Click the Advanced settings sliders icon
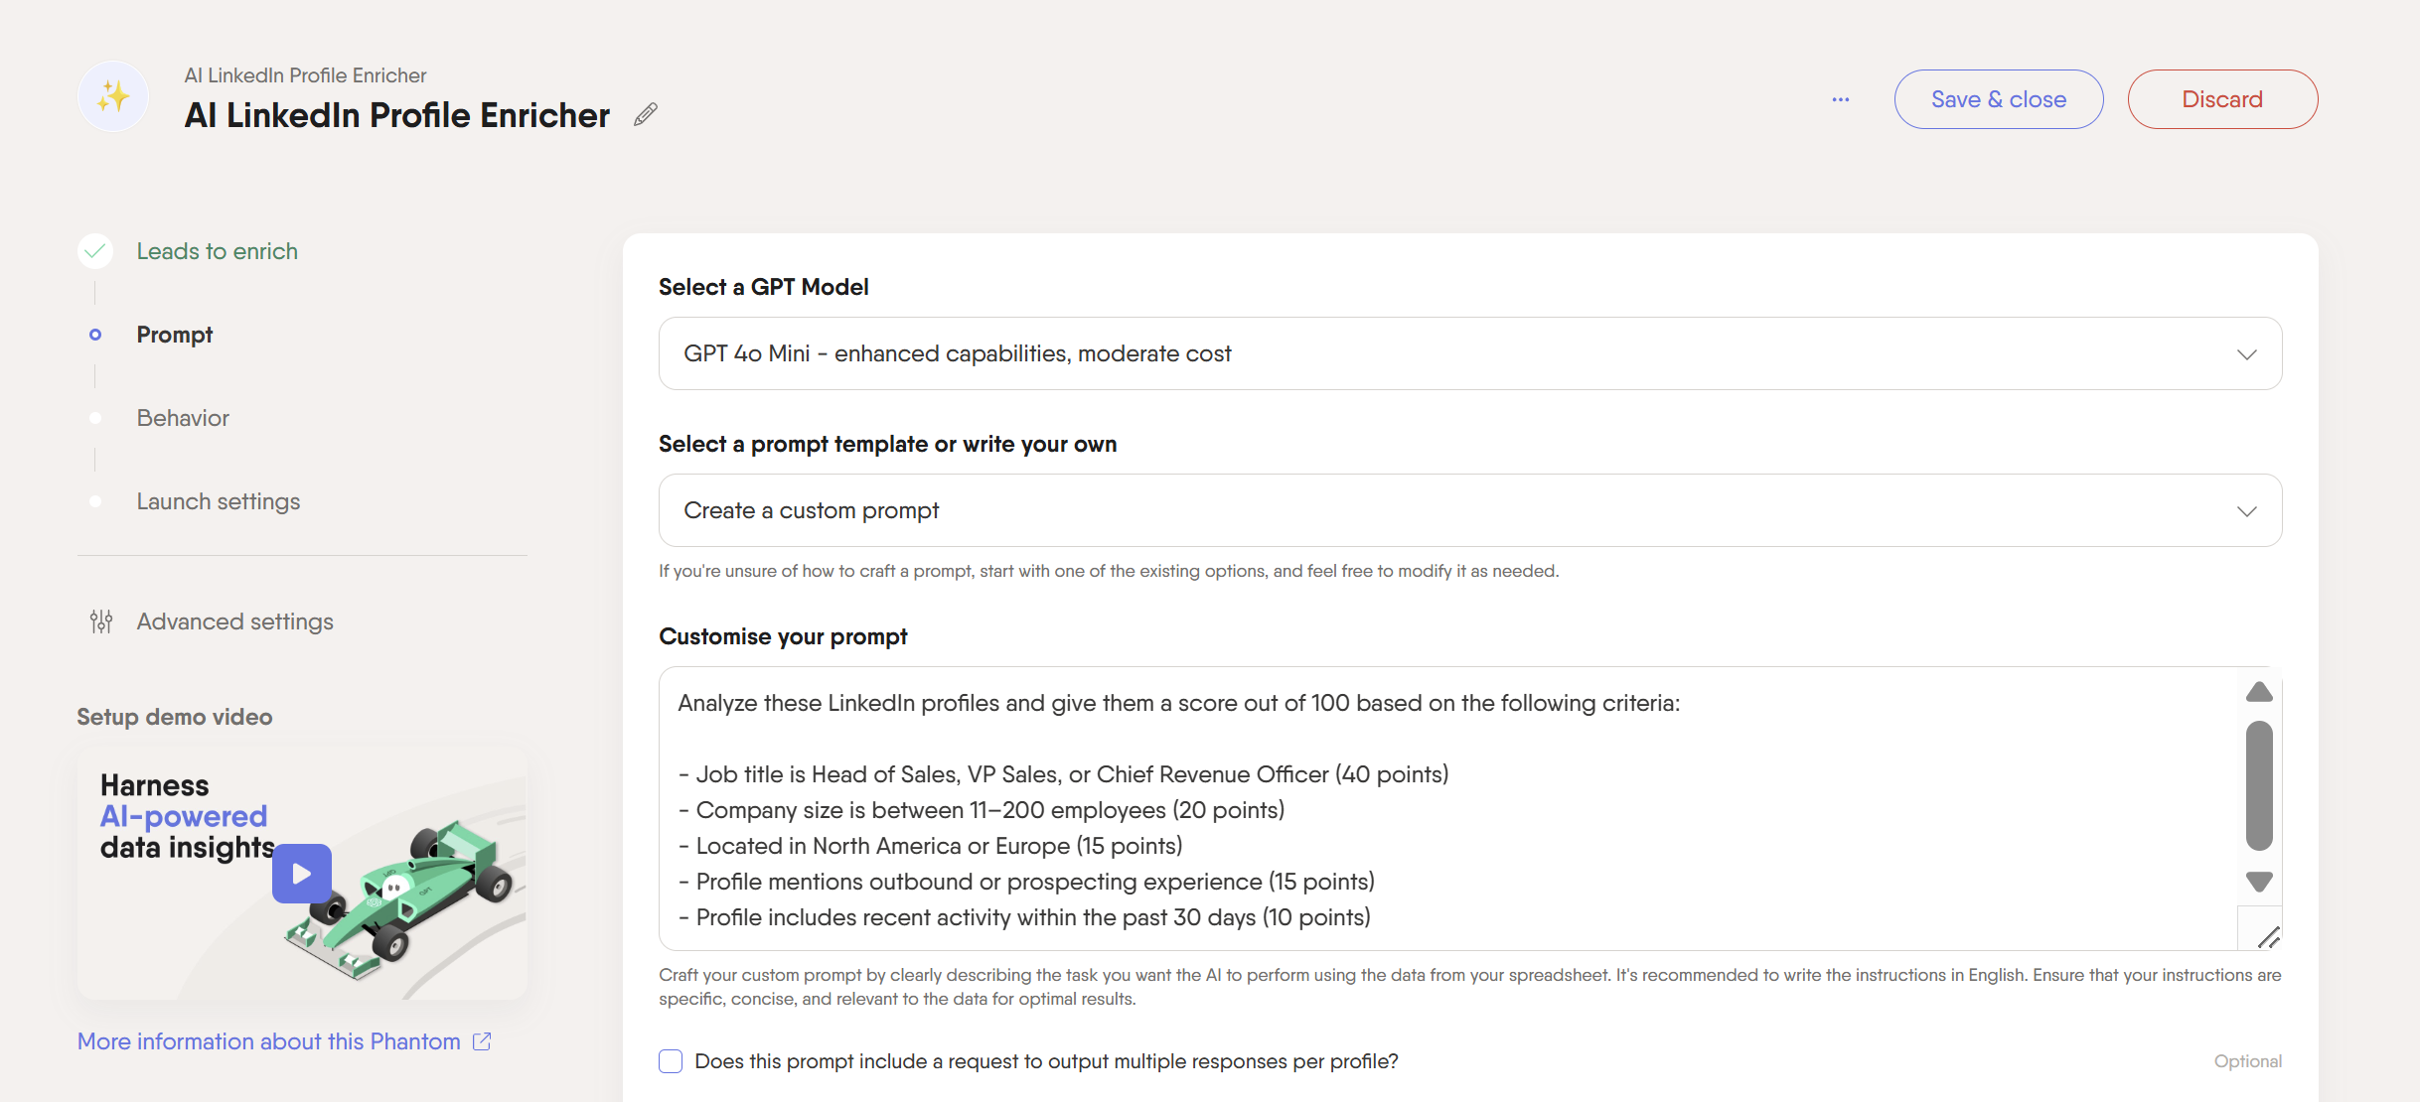The width and height of the screenshot is (2420, 1102). tap(101, 621)
